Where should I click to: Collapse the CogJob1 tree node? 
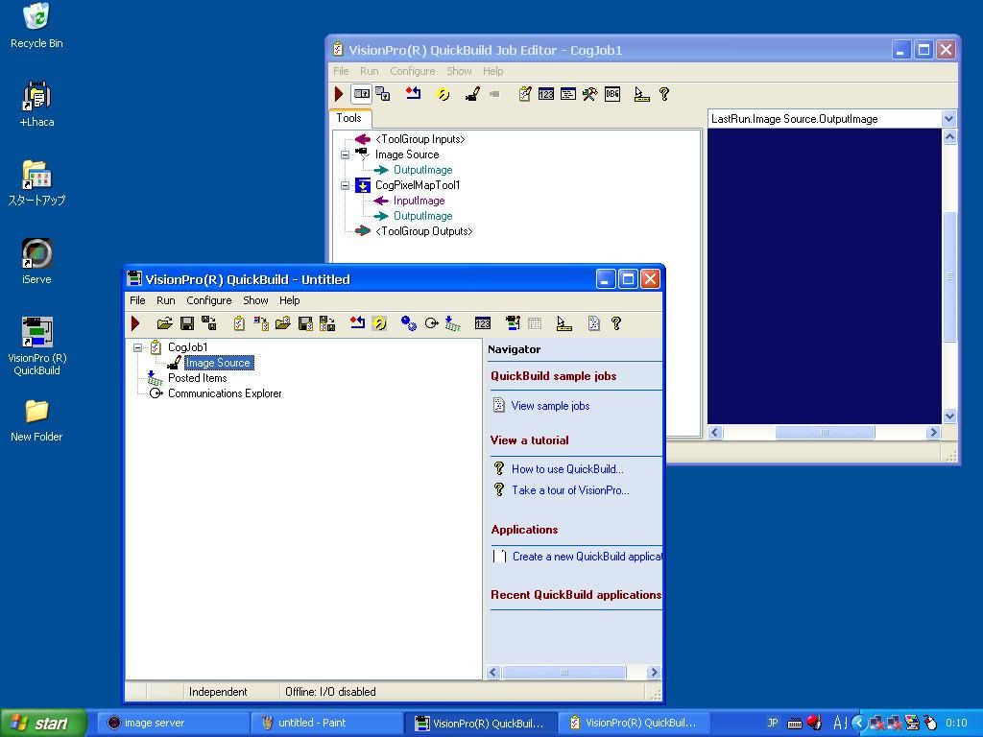tap(137, 347)
